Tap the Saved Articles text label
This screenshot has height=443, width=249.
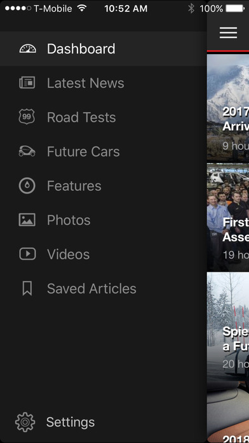click(91, 289)
